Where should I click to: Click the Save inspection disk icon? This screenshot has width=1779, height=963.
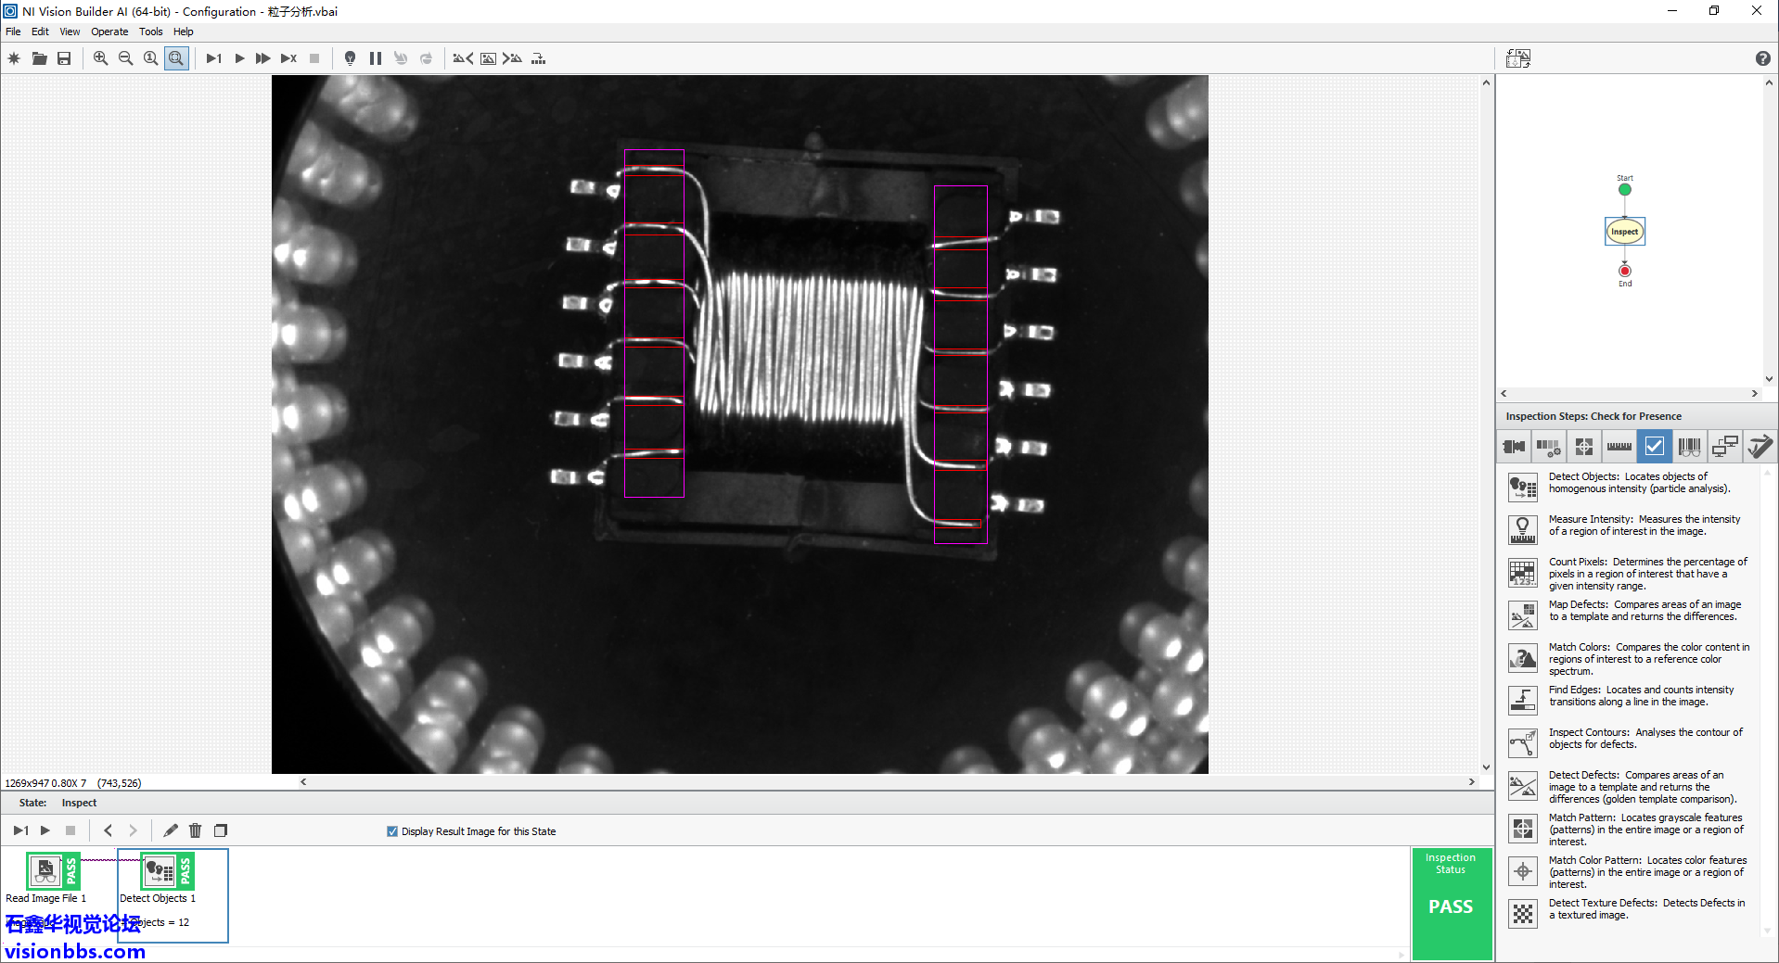pyautogui.click(x=64, y=58)
